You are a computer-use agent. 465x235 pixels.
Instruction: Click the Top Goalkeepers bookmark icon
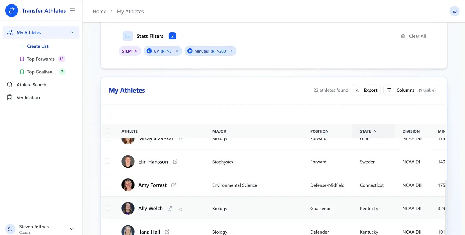(22, 72)
